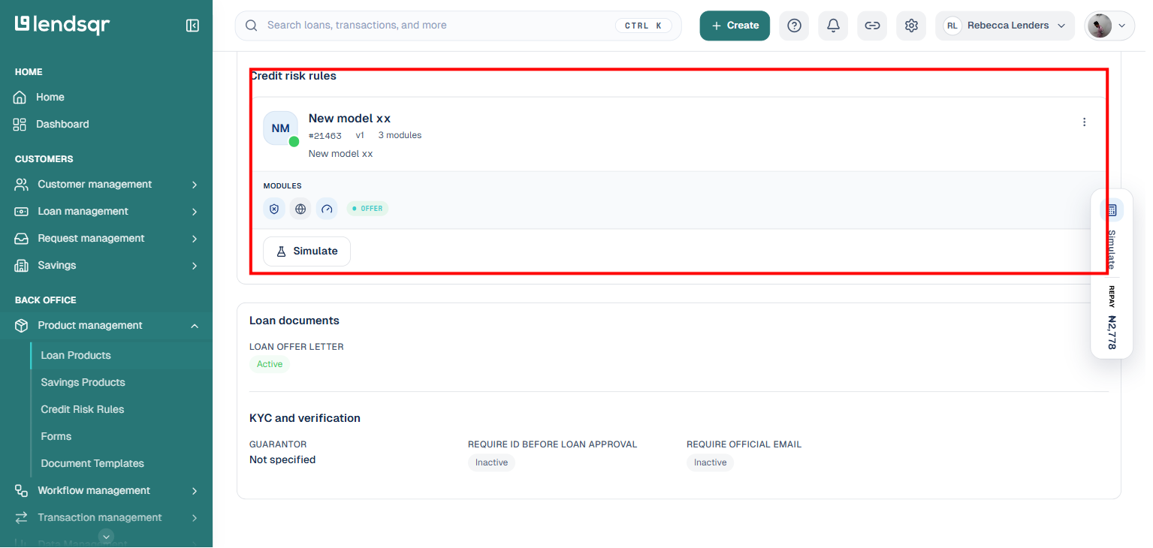Click the New model xx title
Viewport: 1153px width, 548px height.
pyautogui.click(x=349, y=118)
